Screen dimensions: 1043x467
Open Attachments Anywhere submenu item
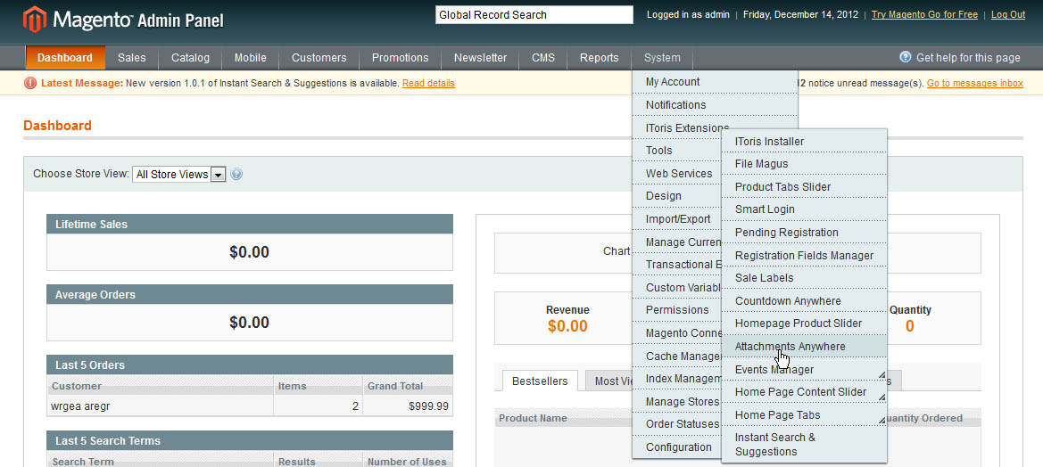pyautogui.click(x=804, y=346)
